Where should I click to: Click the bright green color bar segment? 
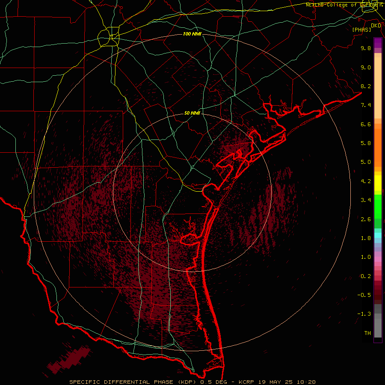(x=378, y=206)
